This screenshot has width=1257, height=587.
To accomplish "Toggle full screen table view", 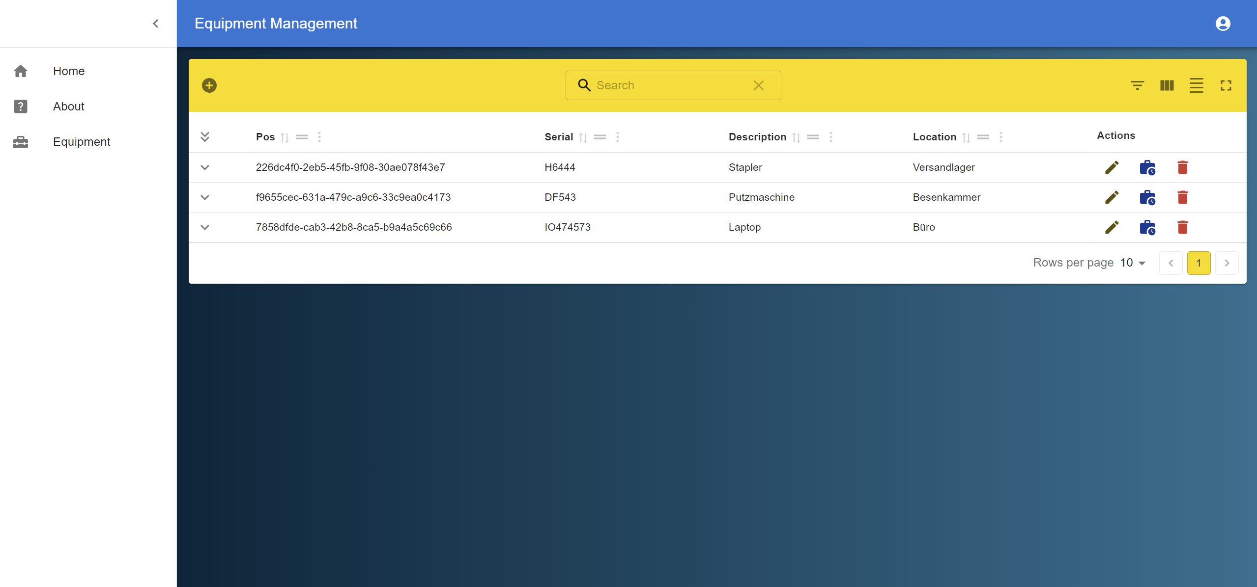I will click(x=1226, y=85).
